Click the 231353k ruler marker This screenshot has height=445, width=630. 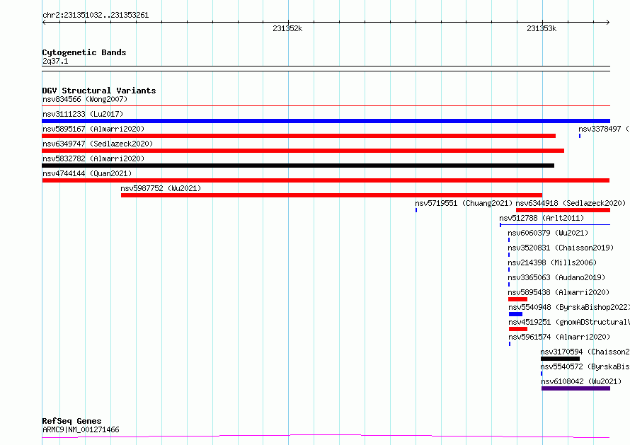tap(542, 28)
